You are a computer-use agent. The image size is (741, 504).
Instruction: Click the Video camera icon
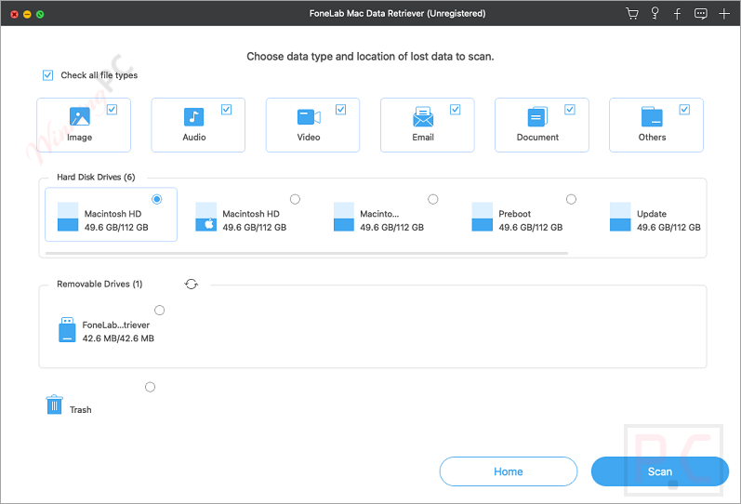coord(309,117)
